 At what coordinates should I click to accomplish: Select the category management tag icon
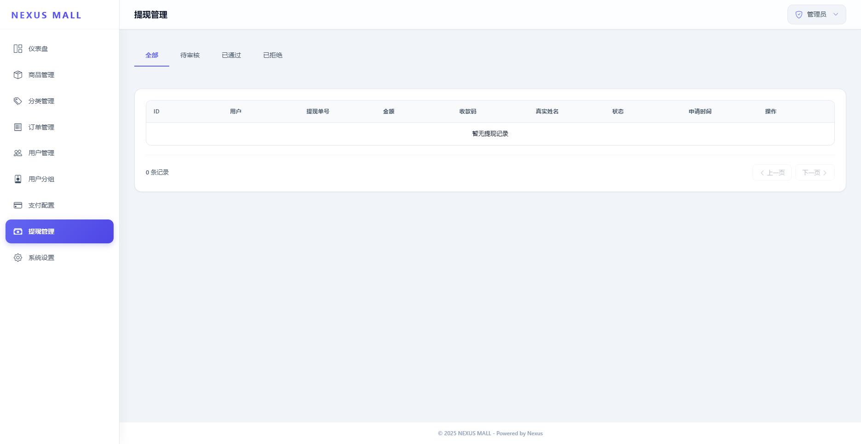(18, 101)
